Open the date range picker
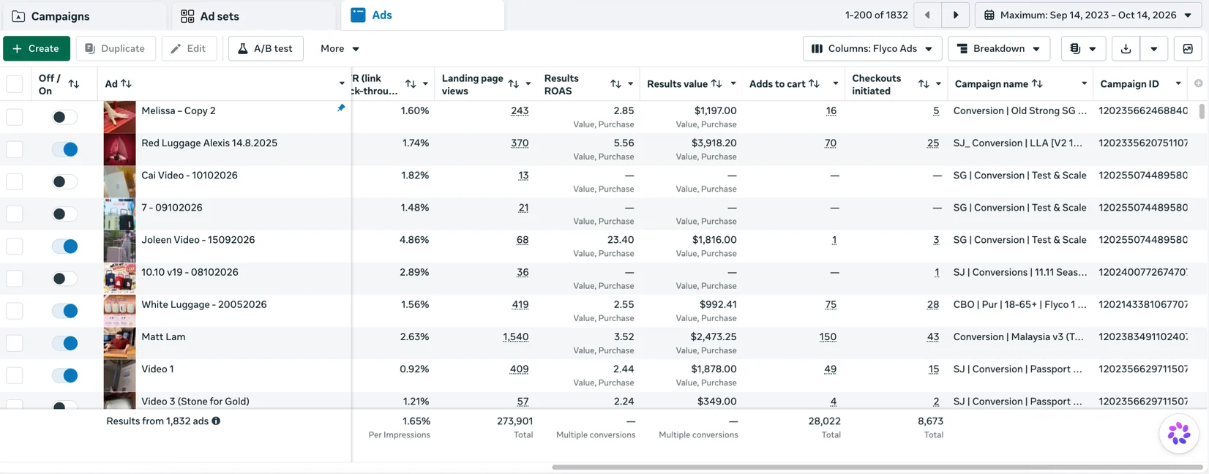Screen dimensions: 1209x474 click(x=1088, y=15)
